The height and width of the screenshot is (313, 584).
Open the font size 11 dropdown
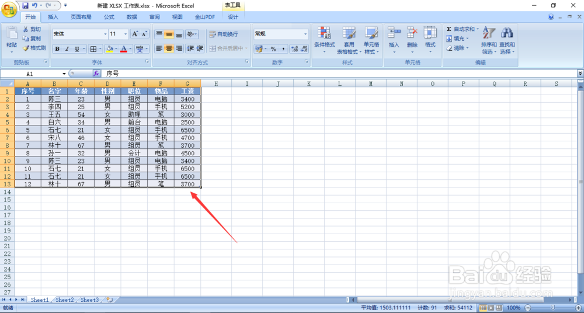126,34
